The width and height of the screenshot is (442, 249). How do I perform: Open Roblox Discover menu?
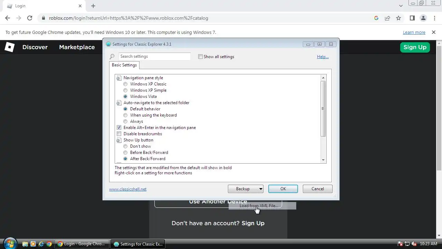click(35, 47)
